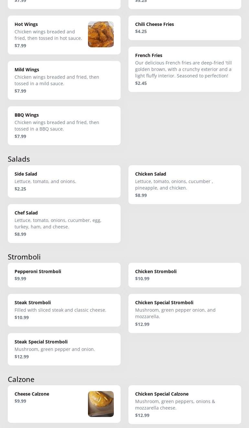Pick Chicken Special Stromboli
The width and height of the screenshot is (249, 428).
(185, 313)
